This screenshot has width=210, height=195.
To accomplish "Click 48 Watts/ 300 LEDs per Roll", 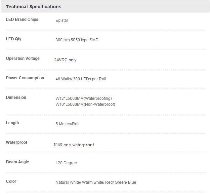I will (x=81, y=79).
